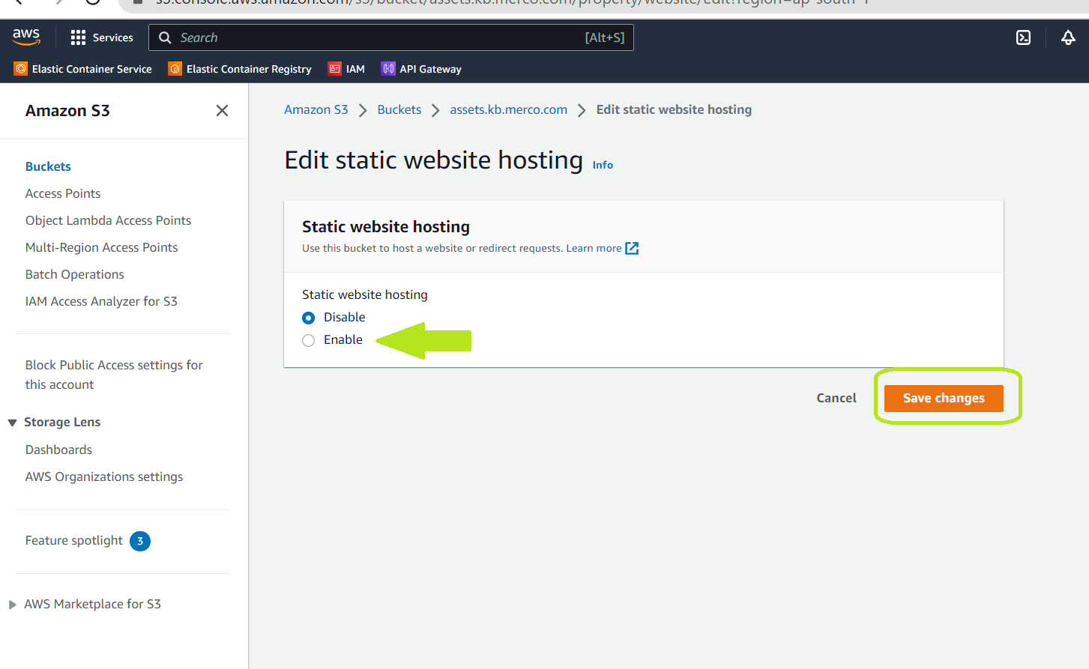Open Storage Lens Dashboards

pos(58,449)
